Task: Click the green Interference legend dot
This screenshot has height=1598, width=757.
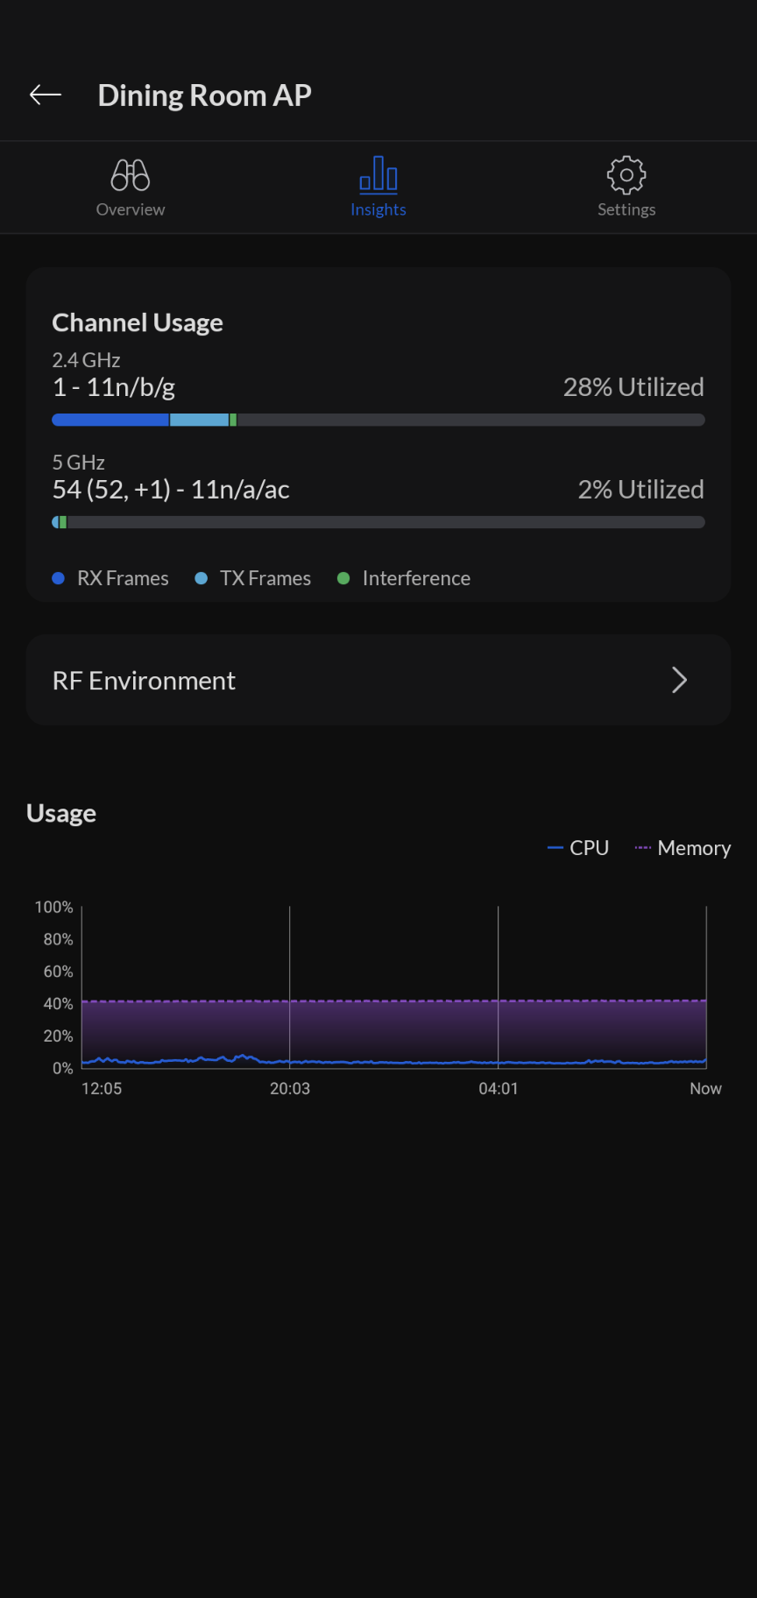Action: [x=343, y=578]
